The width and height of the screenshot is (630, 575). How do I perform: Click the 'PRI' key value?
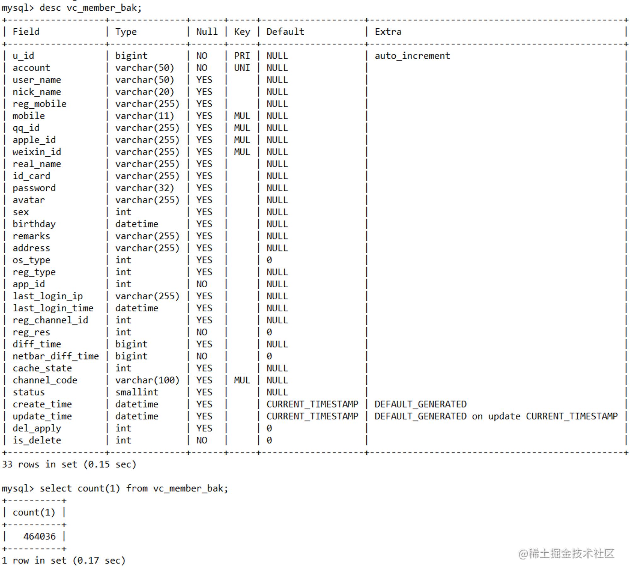(242, 56)
